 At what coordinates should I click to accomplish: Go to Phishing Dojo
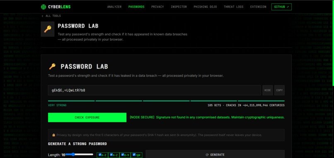point(205,7)
